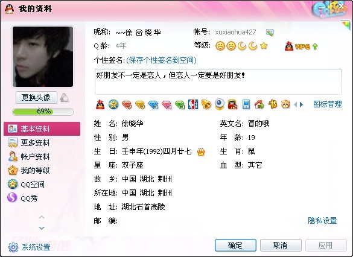
Task: Click the VIP6 membership badge
Action: (x=301, y=46)
